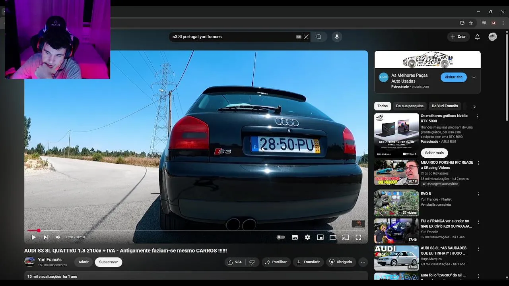Image resolution: width=509 pixels, height=286 pixels.
Task: Share the video via Partilhar
Action: pyautogui.click(x=276, y=262)
